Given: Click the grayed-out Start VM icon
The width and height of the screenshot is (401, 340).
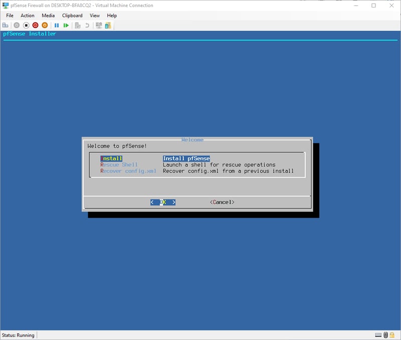Looking at the screenshot, I should pyautogui.click(x=17, y=25).
